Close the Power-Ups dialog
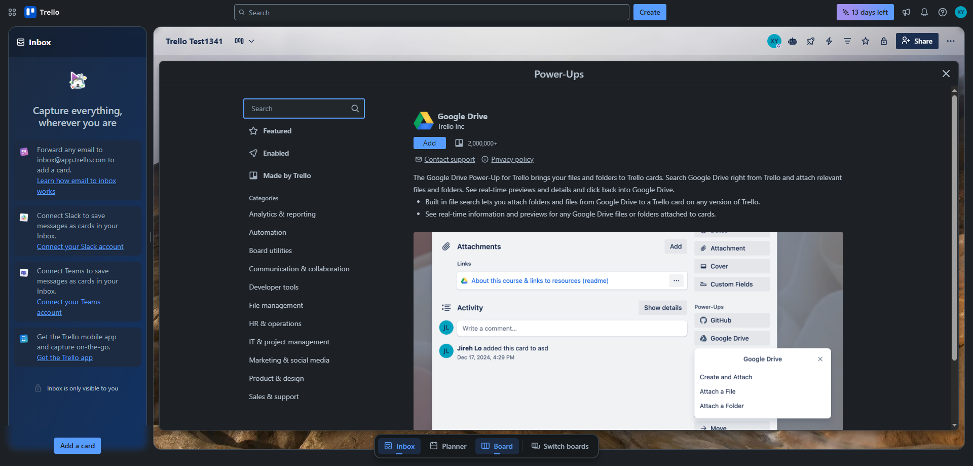 (x=946, y=74)
